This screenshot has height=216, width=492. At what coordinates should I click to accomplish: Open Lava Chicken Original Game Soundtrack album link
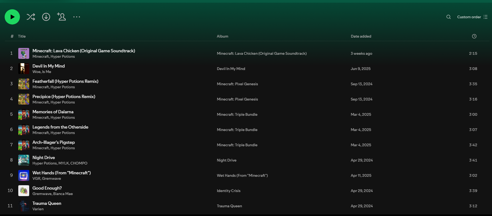[262, 53]
